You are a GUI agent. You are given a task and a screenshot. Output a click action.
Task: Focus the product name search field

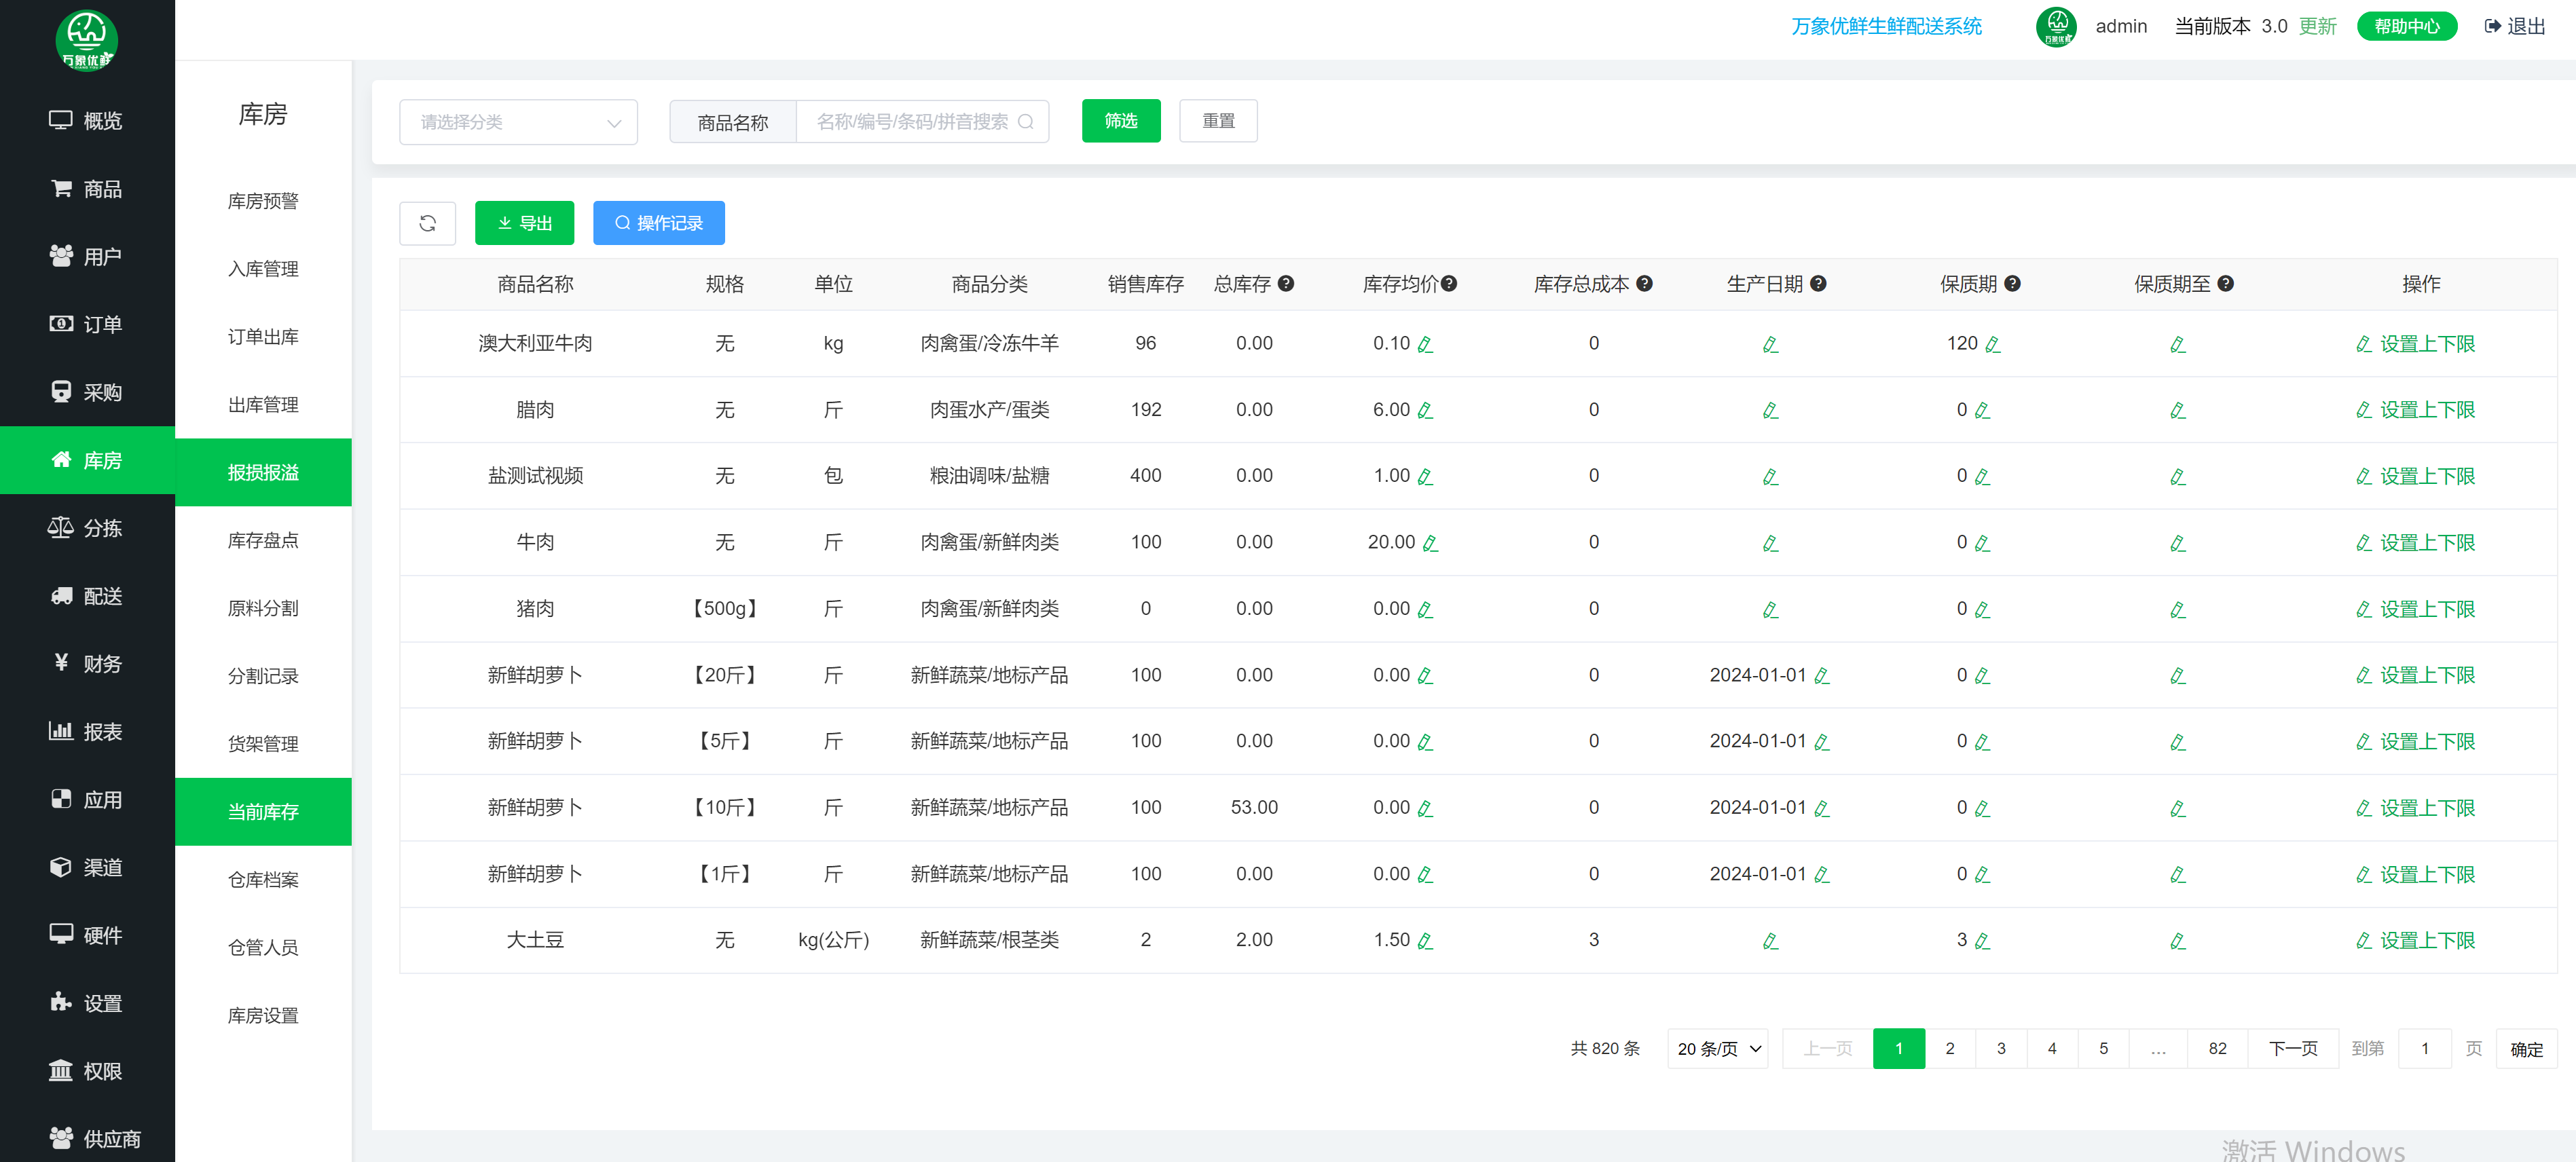point(912,122)
